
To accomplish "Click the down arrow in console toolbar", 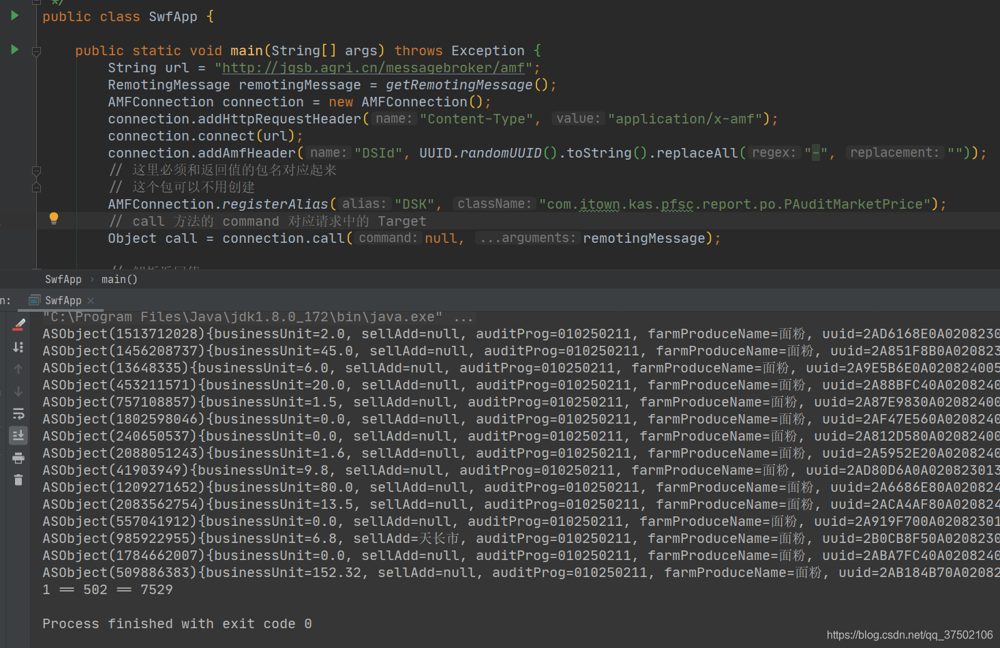I will click(x=18, y=392).
